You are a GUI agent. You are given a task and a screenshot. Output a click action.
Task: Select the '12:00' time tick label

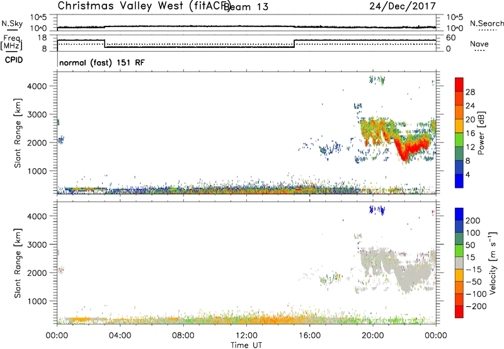pyautogui.click(x=246, y=336)
